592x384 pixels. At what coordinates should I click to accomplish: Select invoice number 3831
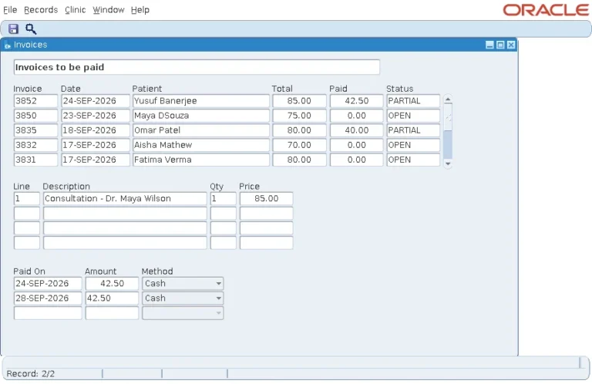pyautogui.click(x=36, y=160)
